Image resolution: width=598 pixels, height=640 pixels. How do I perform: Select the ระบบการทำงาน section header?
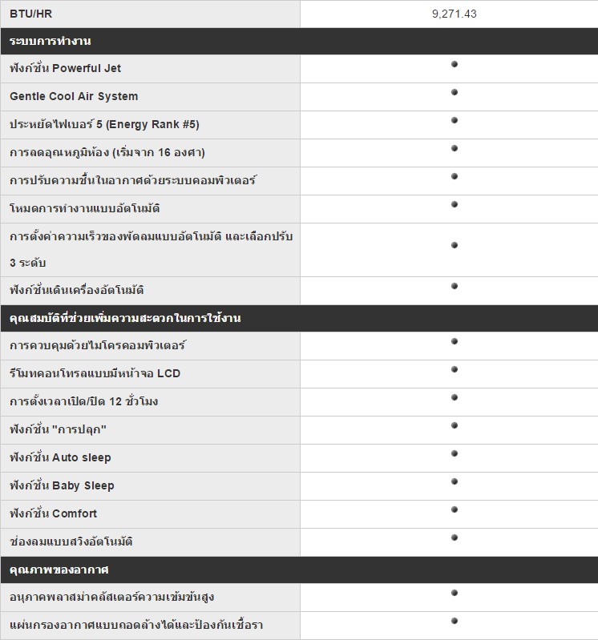click(x=299, y=41)
